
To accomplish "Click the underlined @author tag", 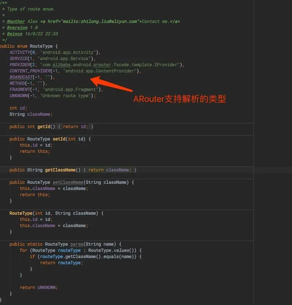I will tap(16, 21).
